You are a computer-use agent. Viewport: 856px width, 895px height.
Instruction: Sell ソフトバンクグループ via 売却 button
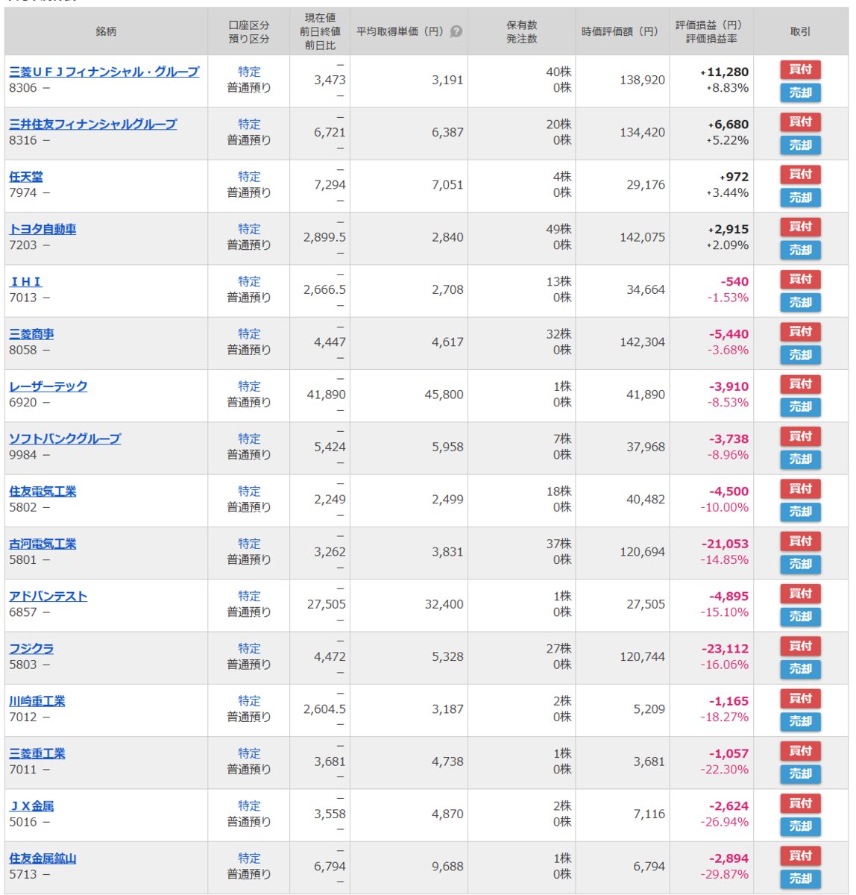pyautogui.click(x=801, y=459)
